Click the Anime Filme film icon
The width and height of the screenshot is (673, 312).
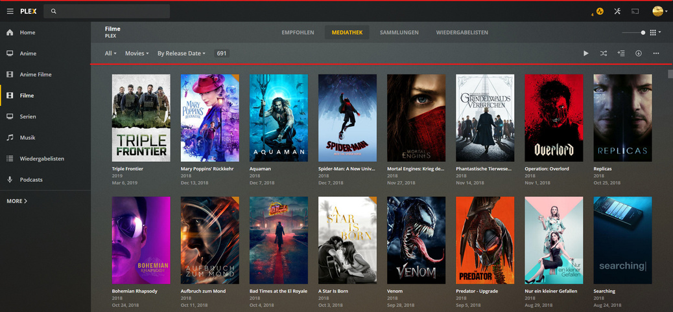click(x=10, y=74)
